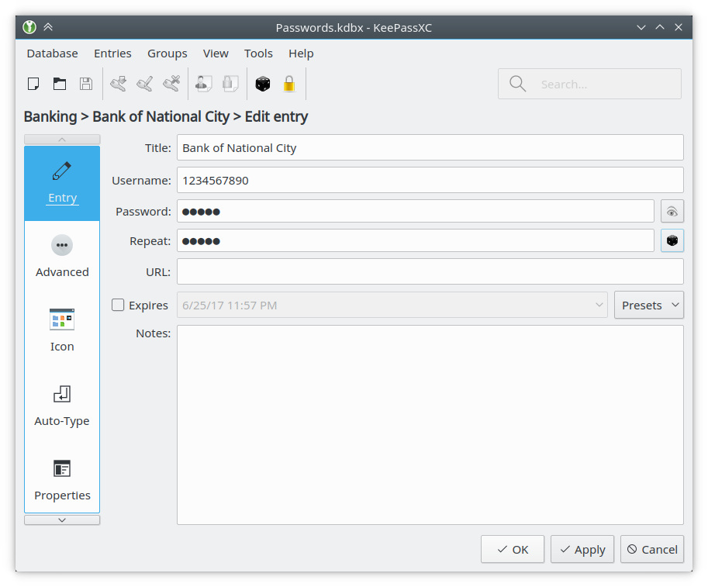
Task: Open the Presets dropdown
Action: click(649, 306)
